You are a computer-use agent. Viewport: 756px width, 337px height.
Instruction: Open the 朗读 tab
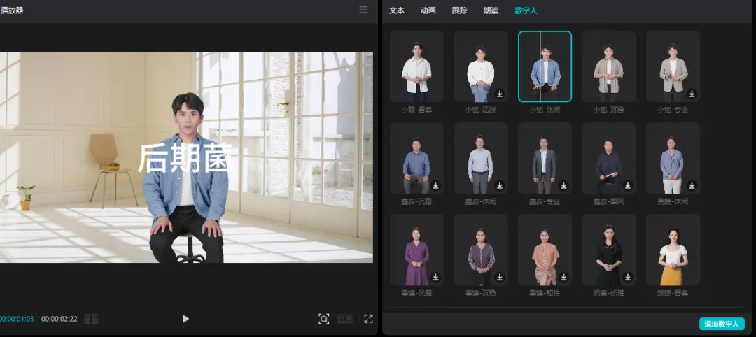(491, 10)
